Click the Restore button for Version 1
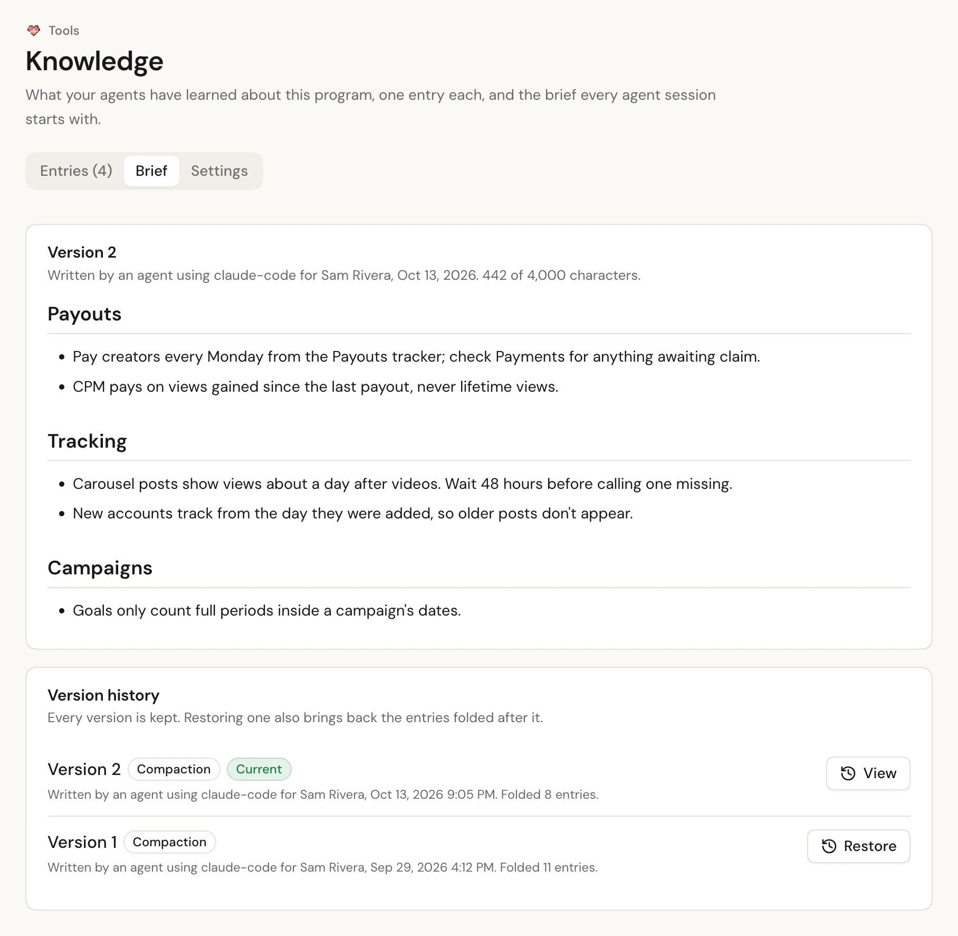Viewport: 958px width, 936px height. point(858,846)
